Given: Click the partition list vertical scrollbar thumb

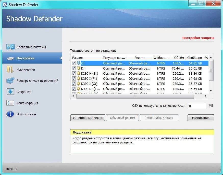Looking at the screenshot, I should click(211, 70).
